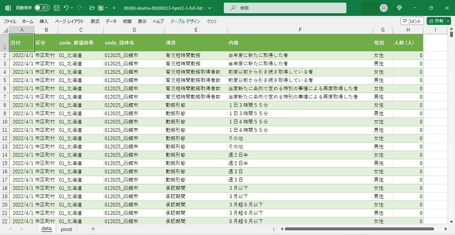Switch to the pivot sheet tab
The height and width of the screenshot is (235, 455).
point(66,229)
